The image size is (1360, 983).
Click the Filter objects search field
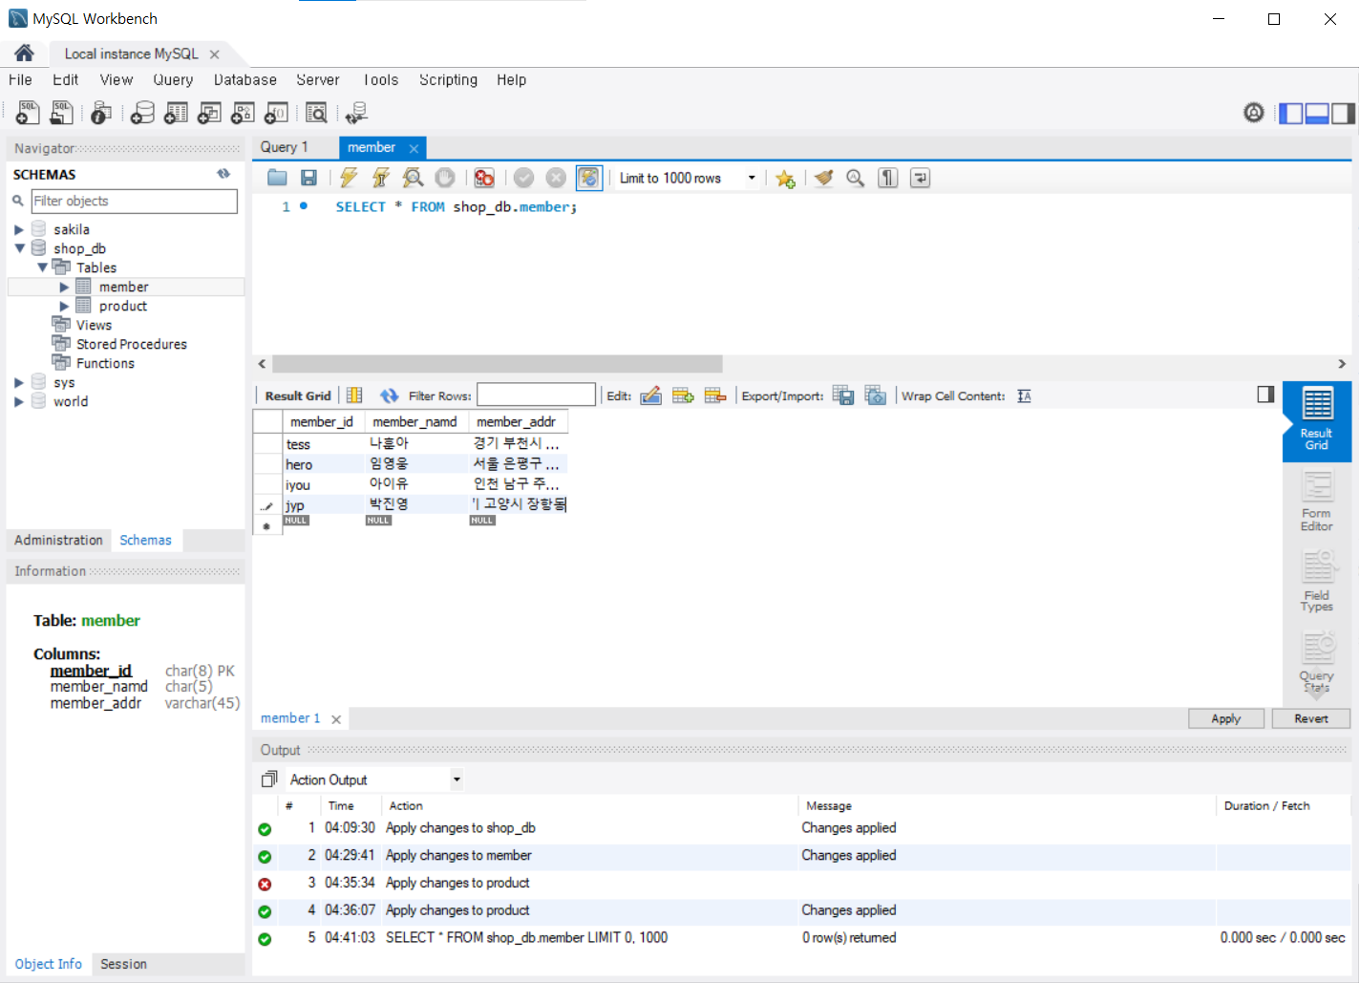[134, 201]
